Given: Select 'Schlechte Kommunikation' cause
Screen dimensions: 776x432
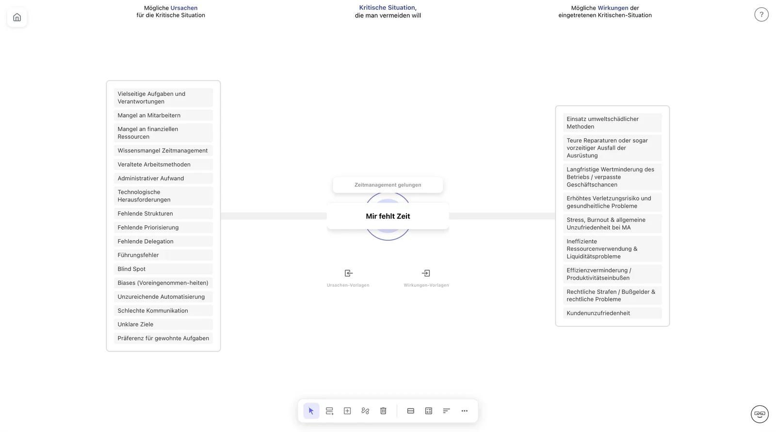Looking at the screenshot, I should [163, 311].
